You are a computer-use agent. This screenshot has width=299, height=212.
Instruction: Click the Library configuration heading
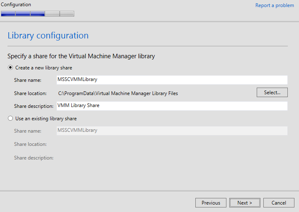pyautogui.click(x=48, y=36)
